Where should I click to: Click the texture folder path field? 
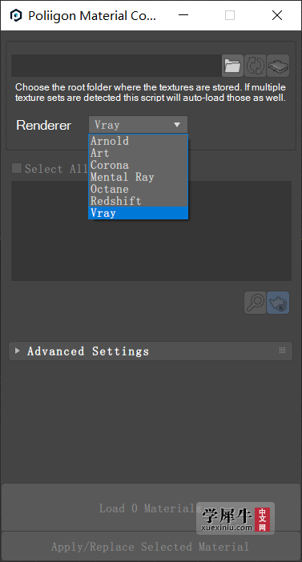[x=116, y=66]
